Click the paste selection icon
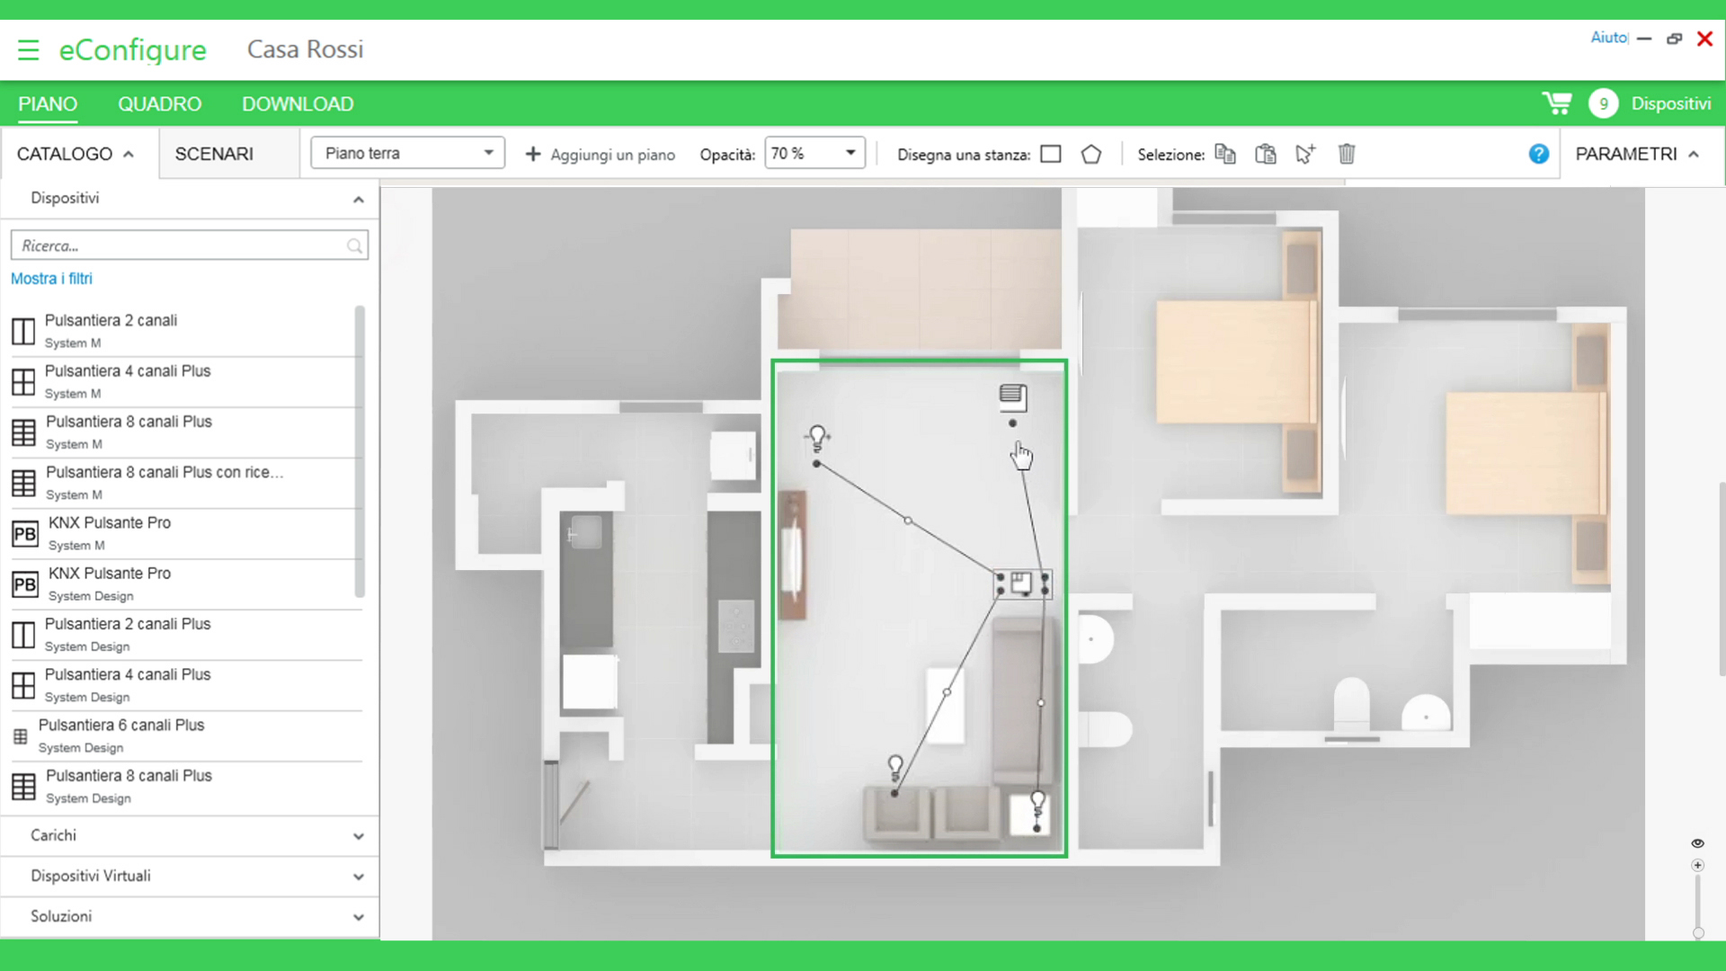 click(1265, 154)
